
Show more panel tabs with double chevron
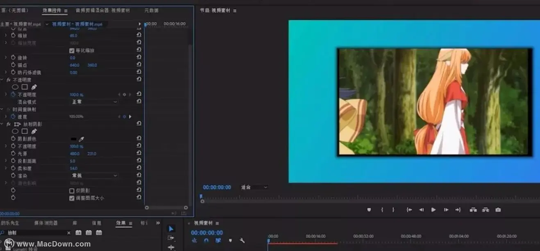pyautogui.click(x=158, y=223)
